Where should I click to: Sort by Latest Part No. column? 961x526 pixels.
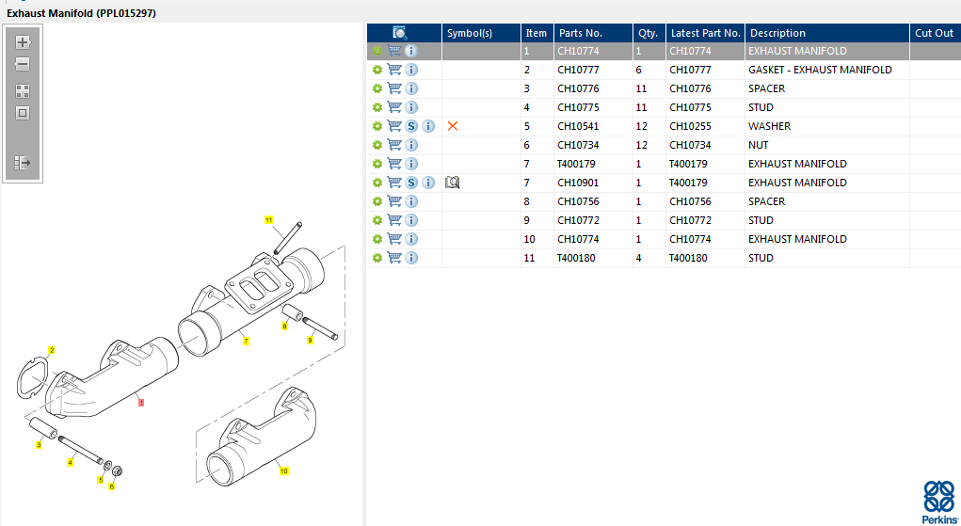[x=705, y=33]
